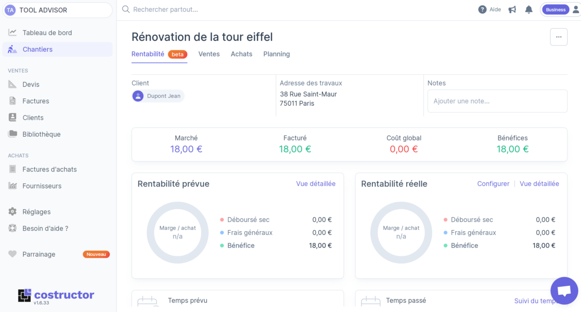Click Configurer on Rentabilité réelle
This screenshot has height=312, width=581.
click(x=493, y=184)
